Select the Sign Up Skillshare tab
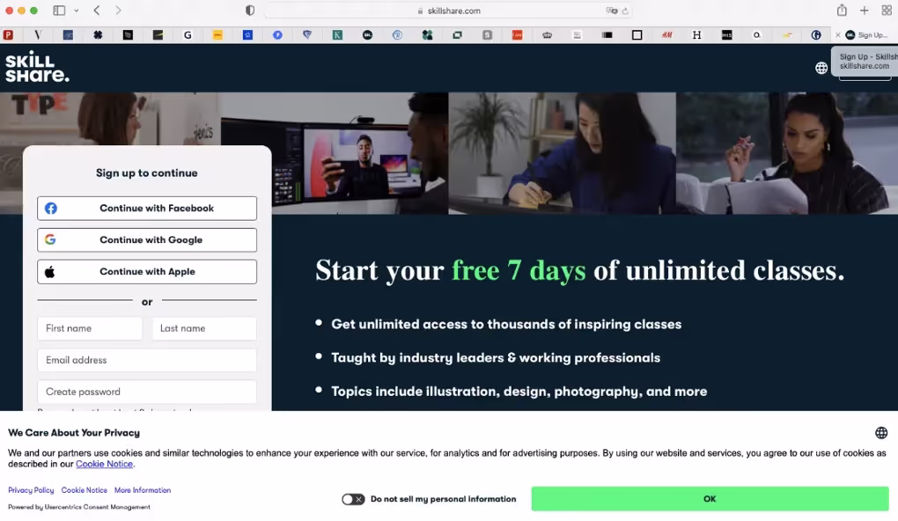 pyautogui.click(x=866, y=35)
